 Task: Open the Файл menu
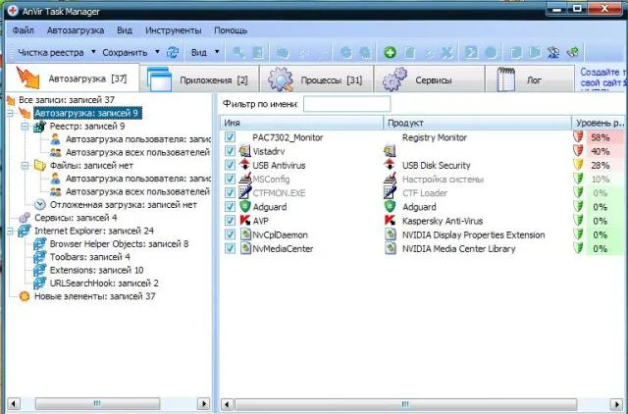tap(23, 30)
